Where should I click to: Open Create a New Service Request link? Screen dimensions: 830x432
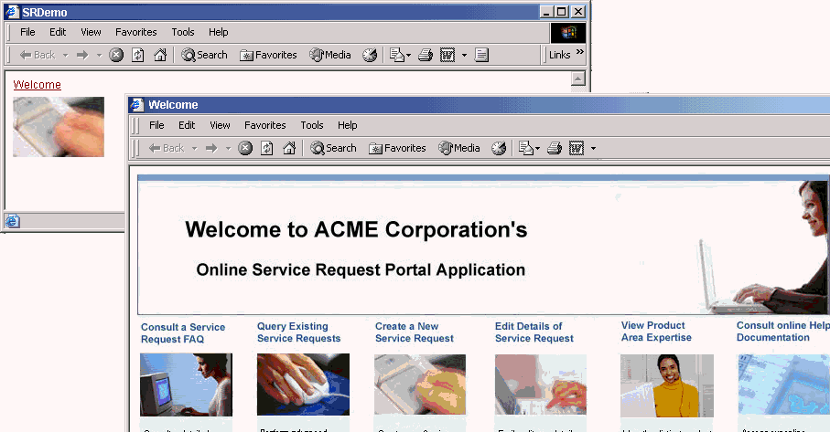pyautogui.click(x=415, y=332)
